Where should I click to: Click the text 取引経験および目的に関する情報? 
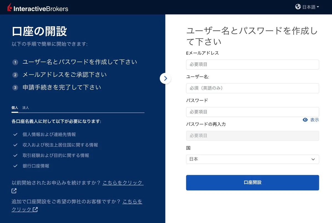56,155
